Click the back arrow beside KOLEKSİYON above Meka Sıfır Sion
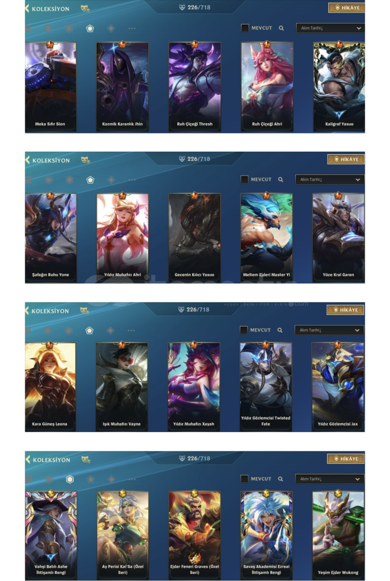 (x=27, y=8)
